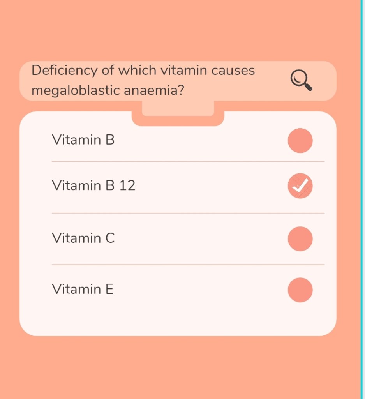The image size is (365, 399).
Task: Click the number 12 in the second option
Action: point(127,185)
